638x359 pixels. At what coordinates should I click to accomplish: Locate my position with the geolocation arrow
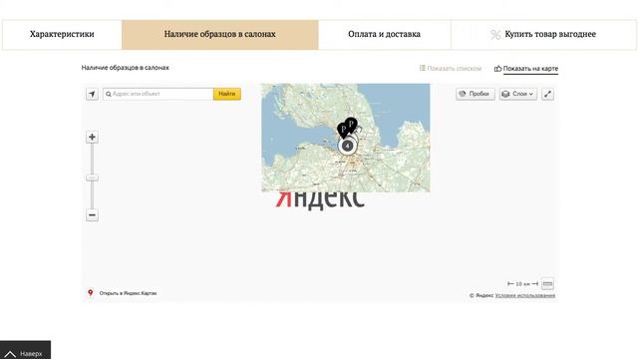click(92, 94)
